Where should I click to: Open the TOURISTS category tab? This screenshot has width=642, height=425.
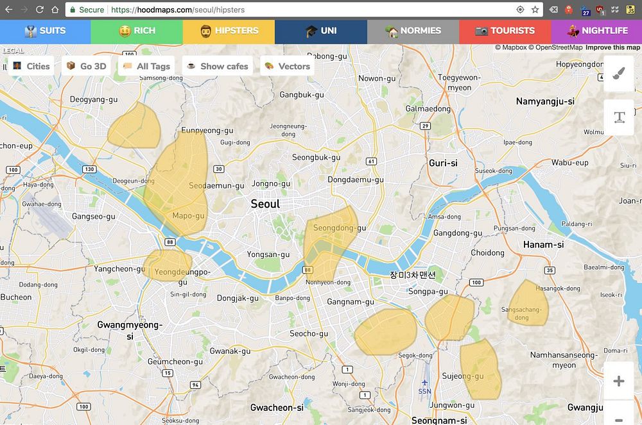click(x=505, y=31)
